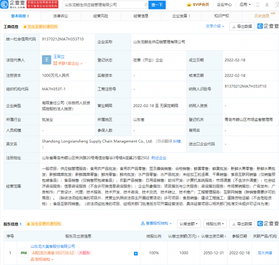Click the 股东信息 section heading
The width and height of the screenshot is (279, 265).
pos(11,224)
